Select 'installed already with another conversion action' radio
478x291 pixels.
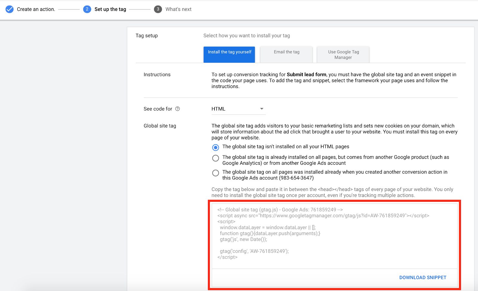tap(215, 173)
